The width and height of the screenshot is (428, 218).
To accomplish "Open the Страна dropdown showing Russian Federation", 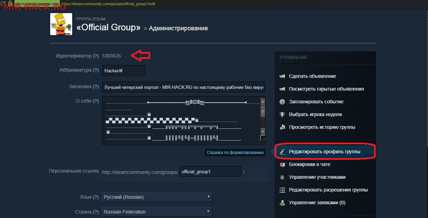I will (x=157, y=212).
